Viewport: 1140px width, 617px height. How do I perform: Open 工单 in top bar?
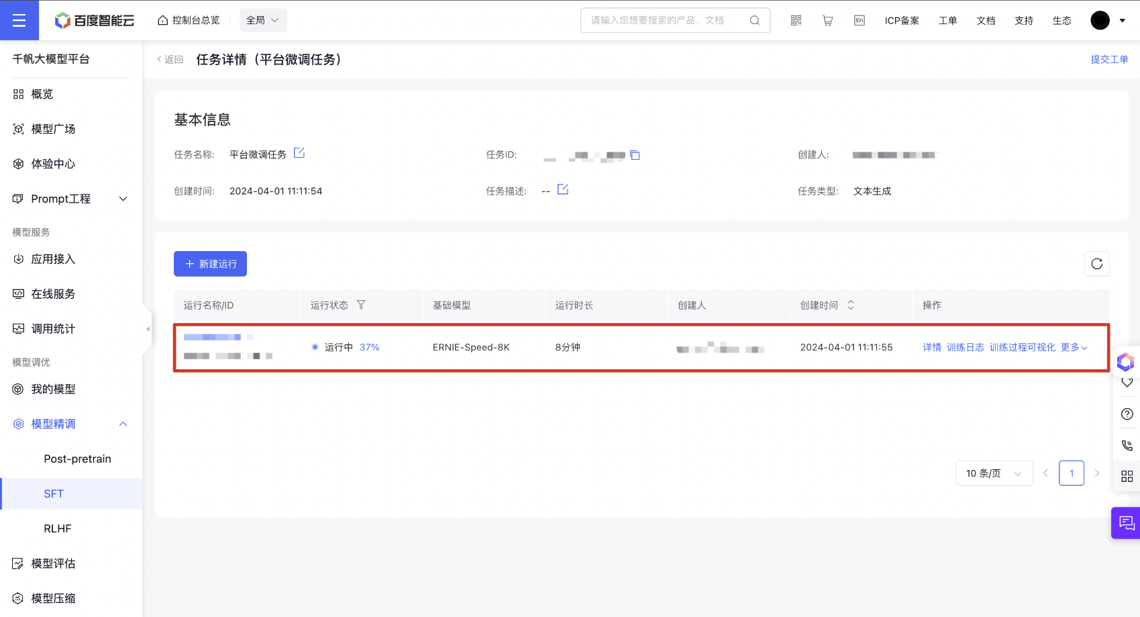[x=947, y=21]
